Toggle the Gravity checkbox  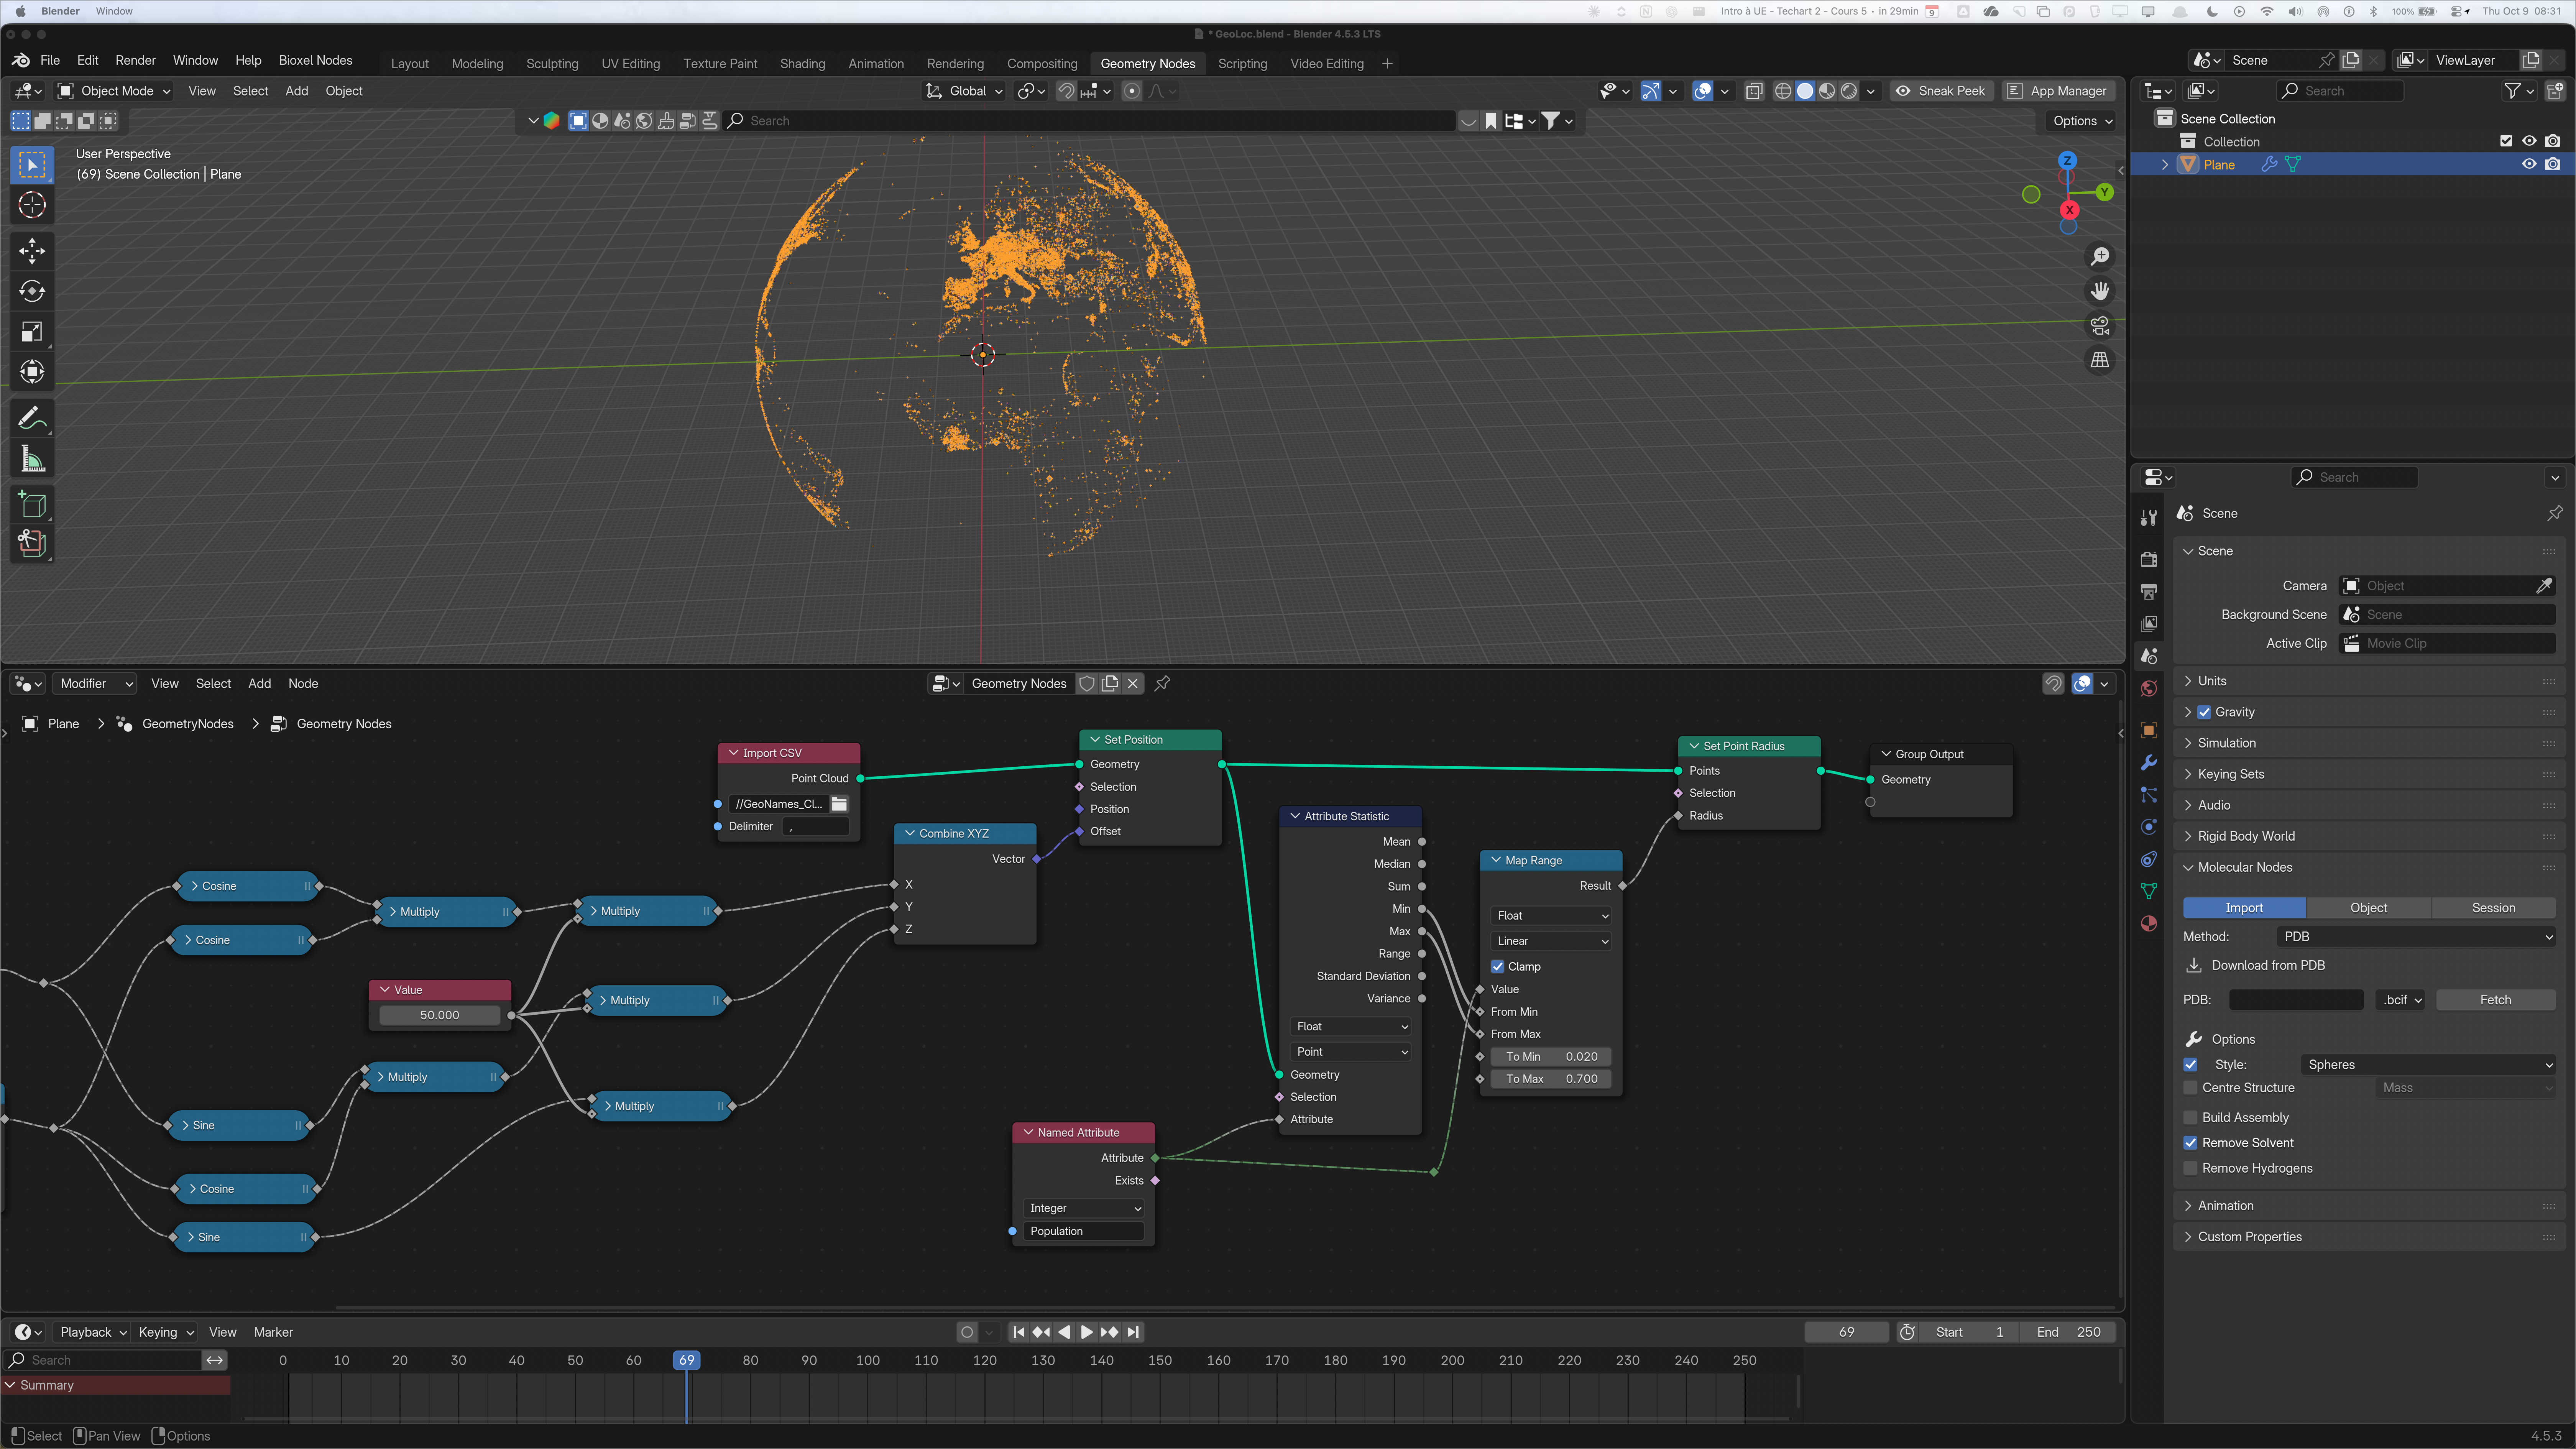pyautogui.click(x=2204, y=712)
